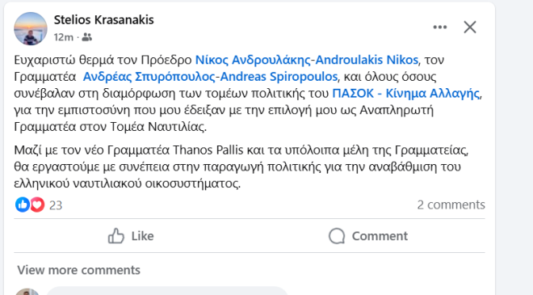
Task: Open Νίκος Ανδρουλάκης-Androulakis Nikos tagged profile
Action: click(x=307, y=60)
